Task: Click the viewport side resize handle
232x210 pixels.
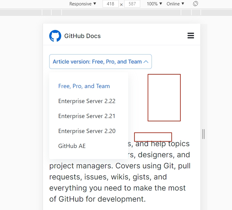Action: coord(203,134)
